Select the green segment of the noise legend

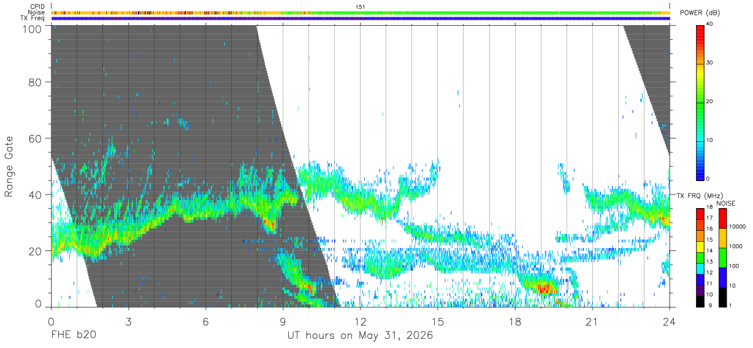(x=722, y=258)
